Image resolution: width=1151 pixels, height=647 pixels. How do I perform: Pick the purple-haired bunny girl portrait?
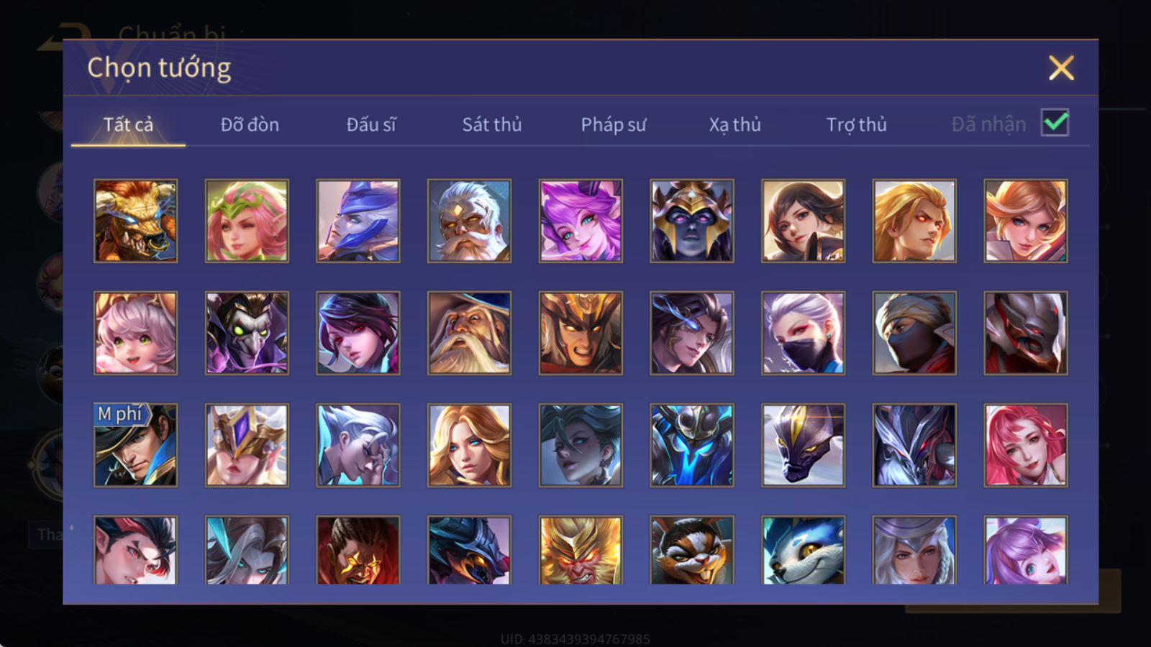pos(1025,550)
